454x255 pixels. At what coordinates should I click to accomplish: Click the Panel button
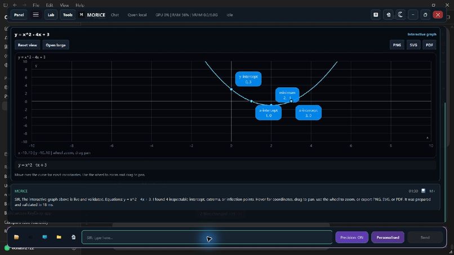(x=19, y=15)
